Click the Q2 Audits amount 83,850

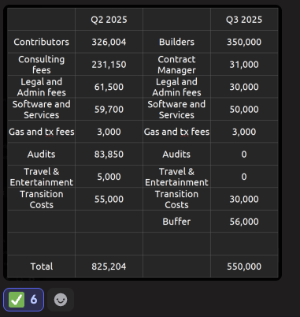tap(109, 154)
